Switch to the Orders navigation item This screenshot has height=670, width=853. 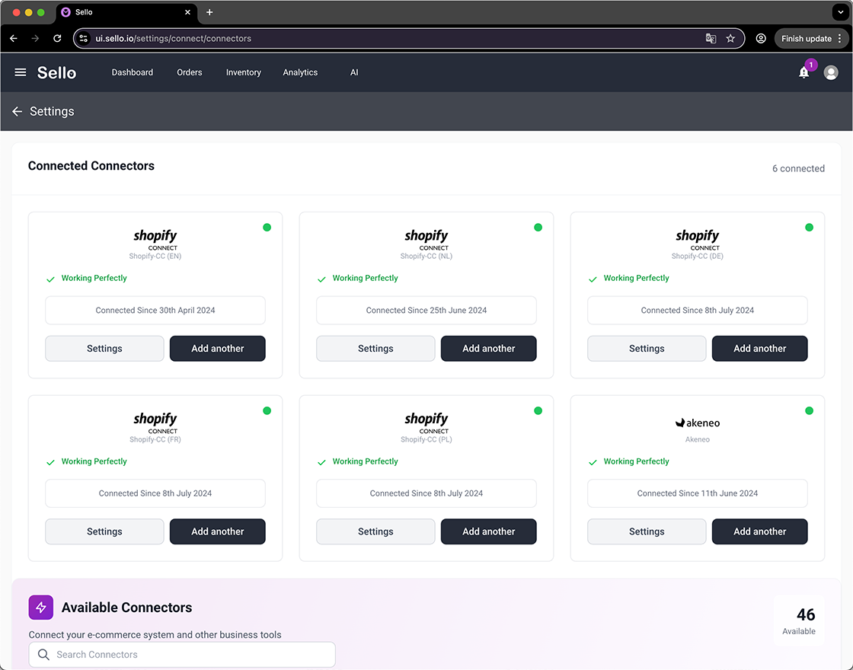[x=189, y=72]
